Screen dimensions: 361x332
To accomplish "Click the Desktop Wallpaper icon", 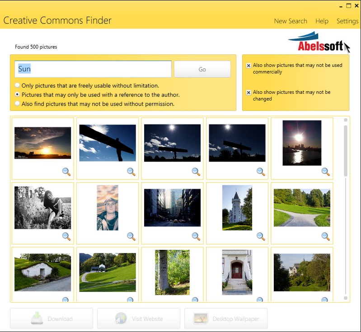I will click(201, 318).
